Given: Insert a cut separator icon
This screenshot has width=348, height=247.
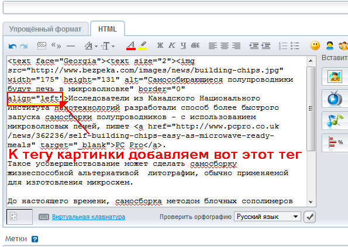Looking at the screenshot, I should point(42,46).
